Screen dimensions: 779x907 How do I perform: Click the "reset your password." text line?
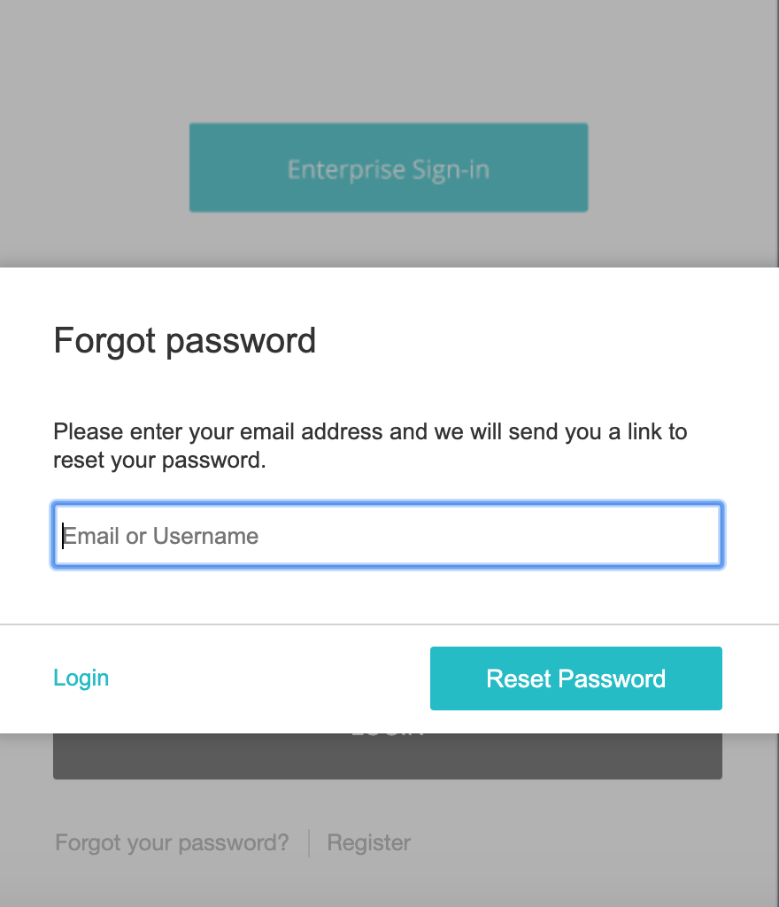coord(159,461)
